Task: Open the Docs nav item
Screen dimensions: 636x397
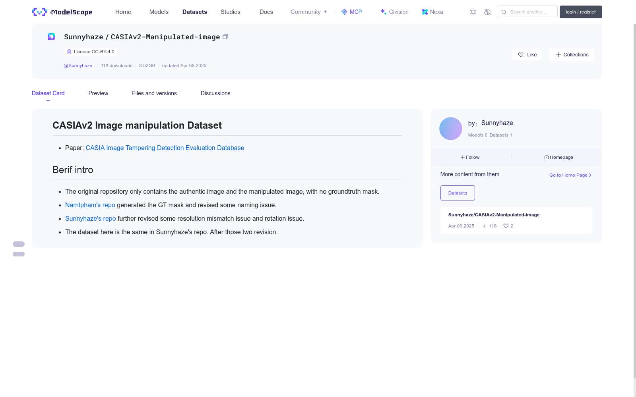Action: coord(266,12)
